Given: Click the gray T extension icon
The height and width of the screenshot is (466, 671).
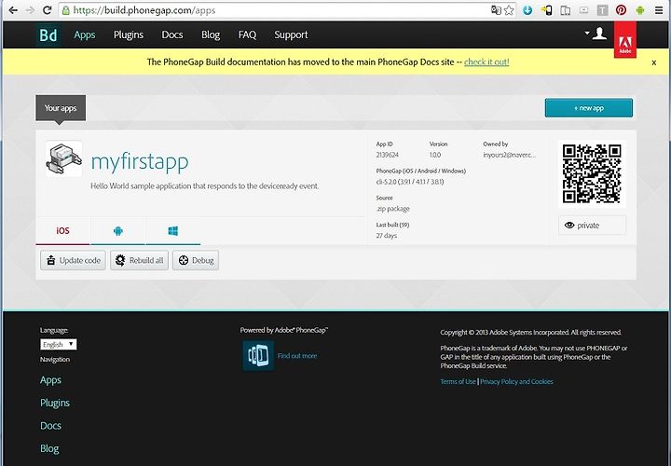Looking at the screenshot, I should click(603, 10).
